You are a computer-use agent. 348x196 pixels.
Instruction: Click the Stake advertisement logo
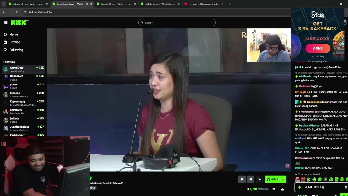(318, 15)
